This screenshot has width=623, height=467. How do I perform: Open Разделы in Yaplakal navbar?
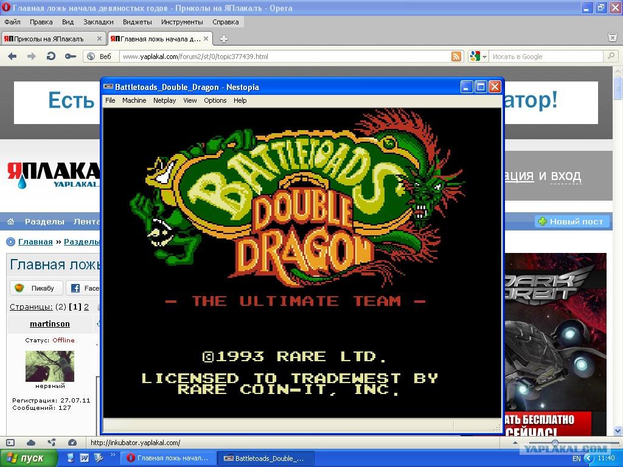pos(44,221)
